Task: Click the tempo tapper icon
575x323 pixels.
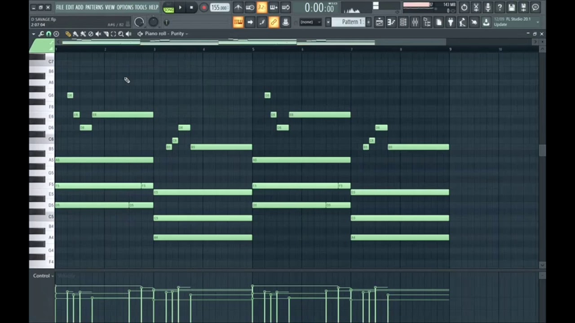Action: pos(462,22)
